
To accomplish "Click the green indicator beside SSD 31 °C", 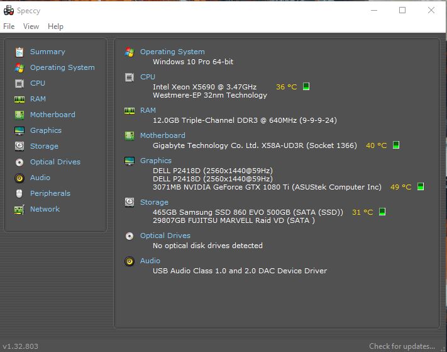I will tap(382, 212).
